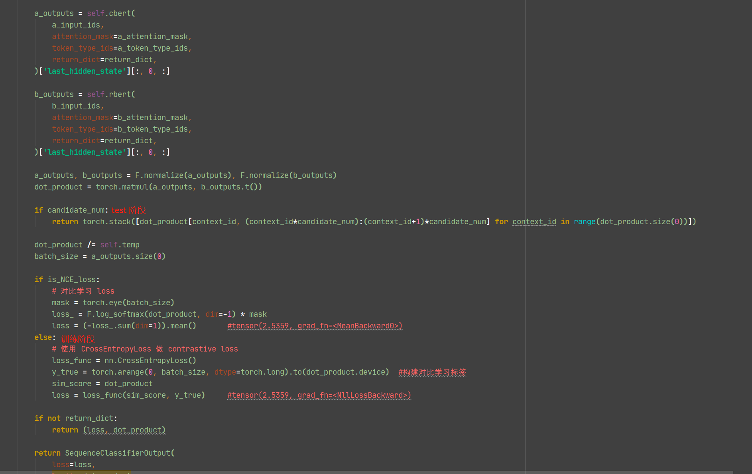Click the text 'a_outputs = self.cbert('
752x474 pixels.
click(x=85, y=14)
